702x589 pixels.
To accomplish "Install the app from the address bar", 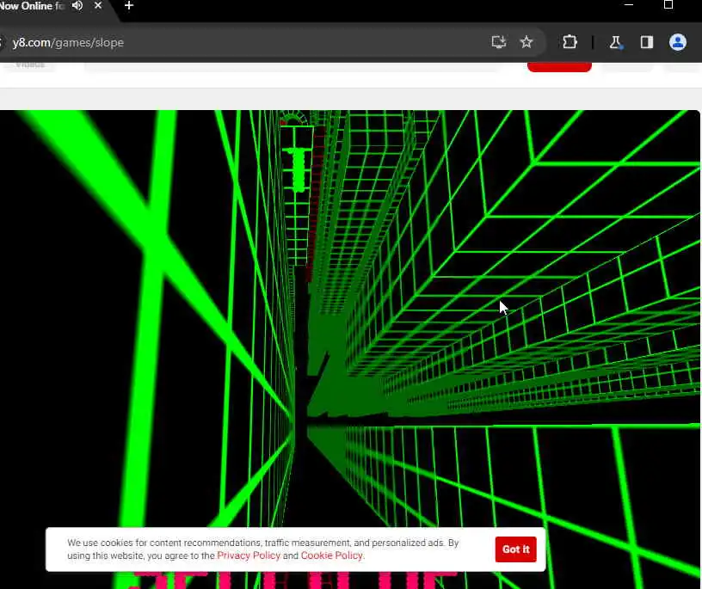I will (x=499, y=42).
